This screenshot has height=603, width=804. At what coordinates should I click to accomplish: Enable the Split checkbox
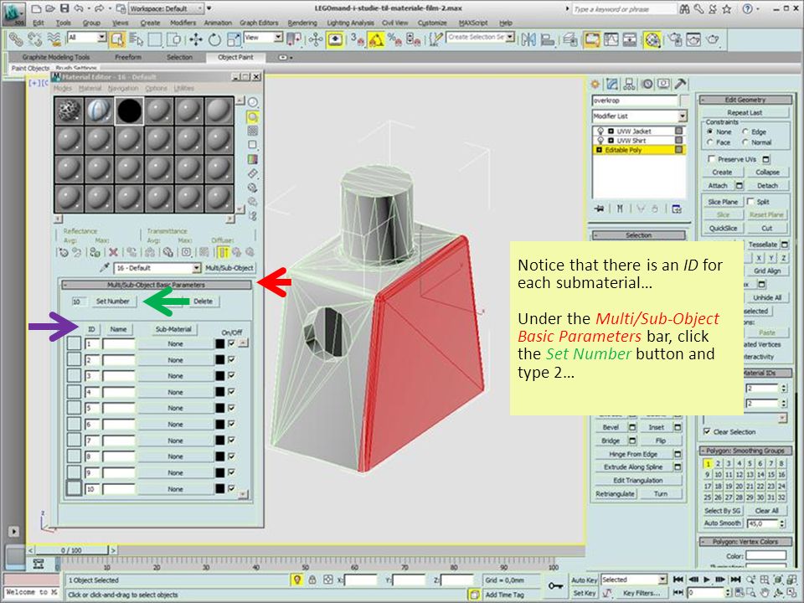(750, 201)
